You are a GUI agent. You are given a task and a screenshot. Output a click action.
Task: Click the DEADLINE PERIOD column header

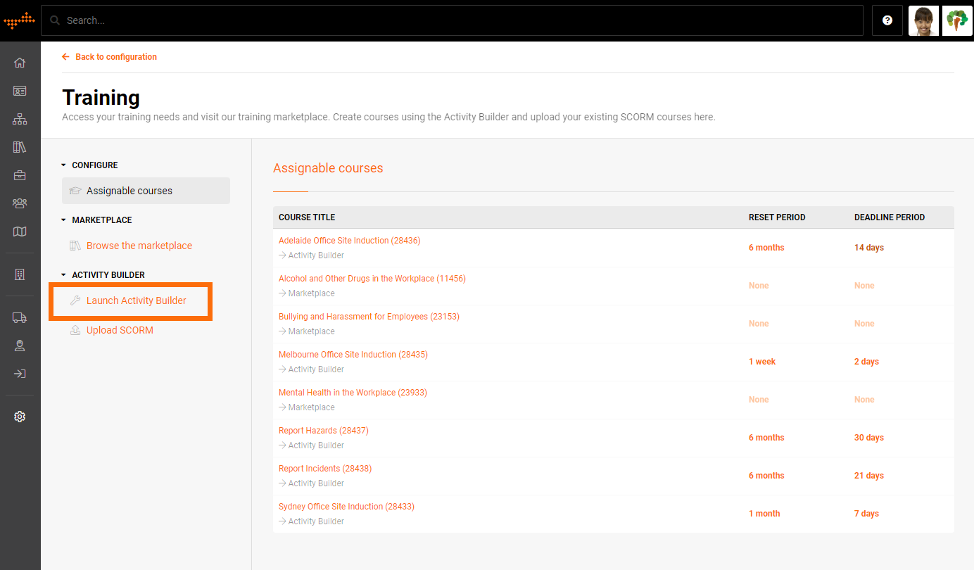[x=890, y=217]
